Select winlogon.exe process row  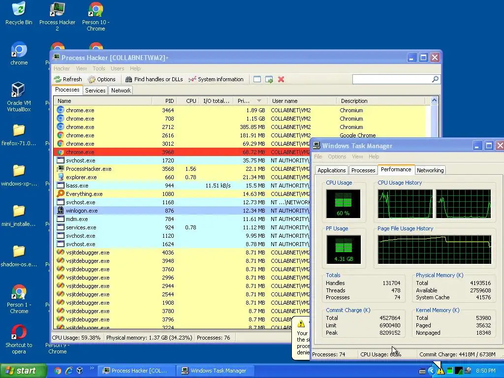(182, 211)
